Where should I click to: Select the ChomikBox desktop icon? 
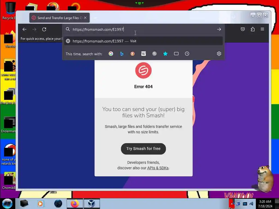(x=9, y=181)
